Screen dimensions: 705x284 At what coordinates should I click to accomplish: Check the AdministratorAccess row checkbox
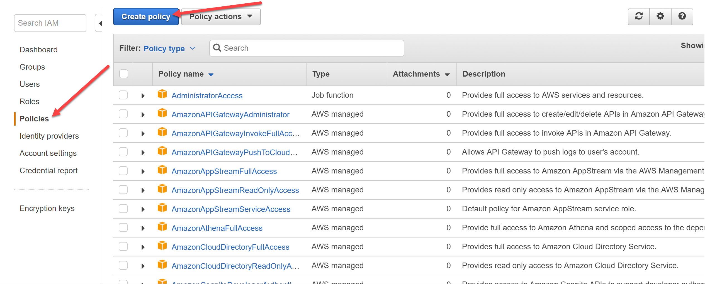pos(123,95)
